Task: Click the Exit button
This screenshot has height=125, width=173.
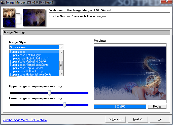Action: (160, 119)
